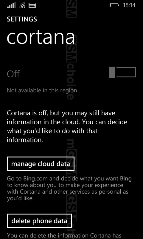Tap the delete phone data button
The width and height of the screenshot is (143, 239).
click(x=39, y=221)
